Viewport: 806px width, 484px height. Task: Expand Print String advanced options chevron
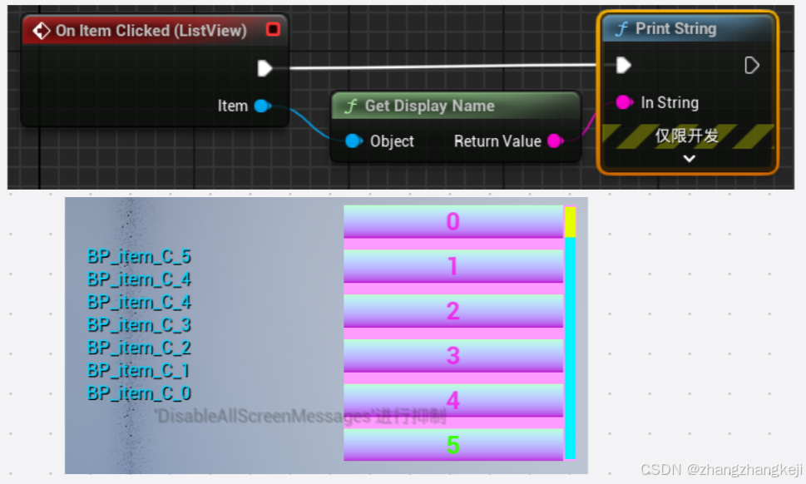coord(690,159)
